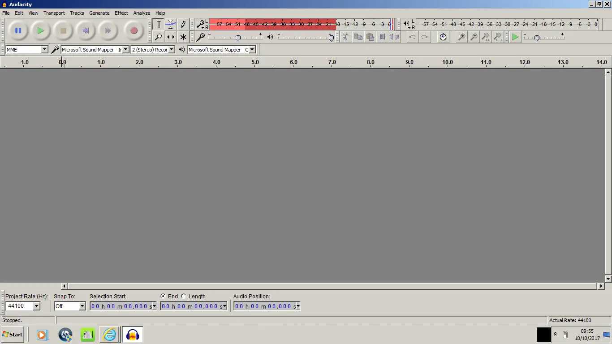This screenshot has height=344, width=612.
Task: Select the Length radio button
Action: tap(184, 297)
